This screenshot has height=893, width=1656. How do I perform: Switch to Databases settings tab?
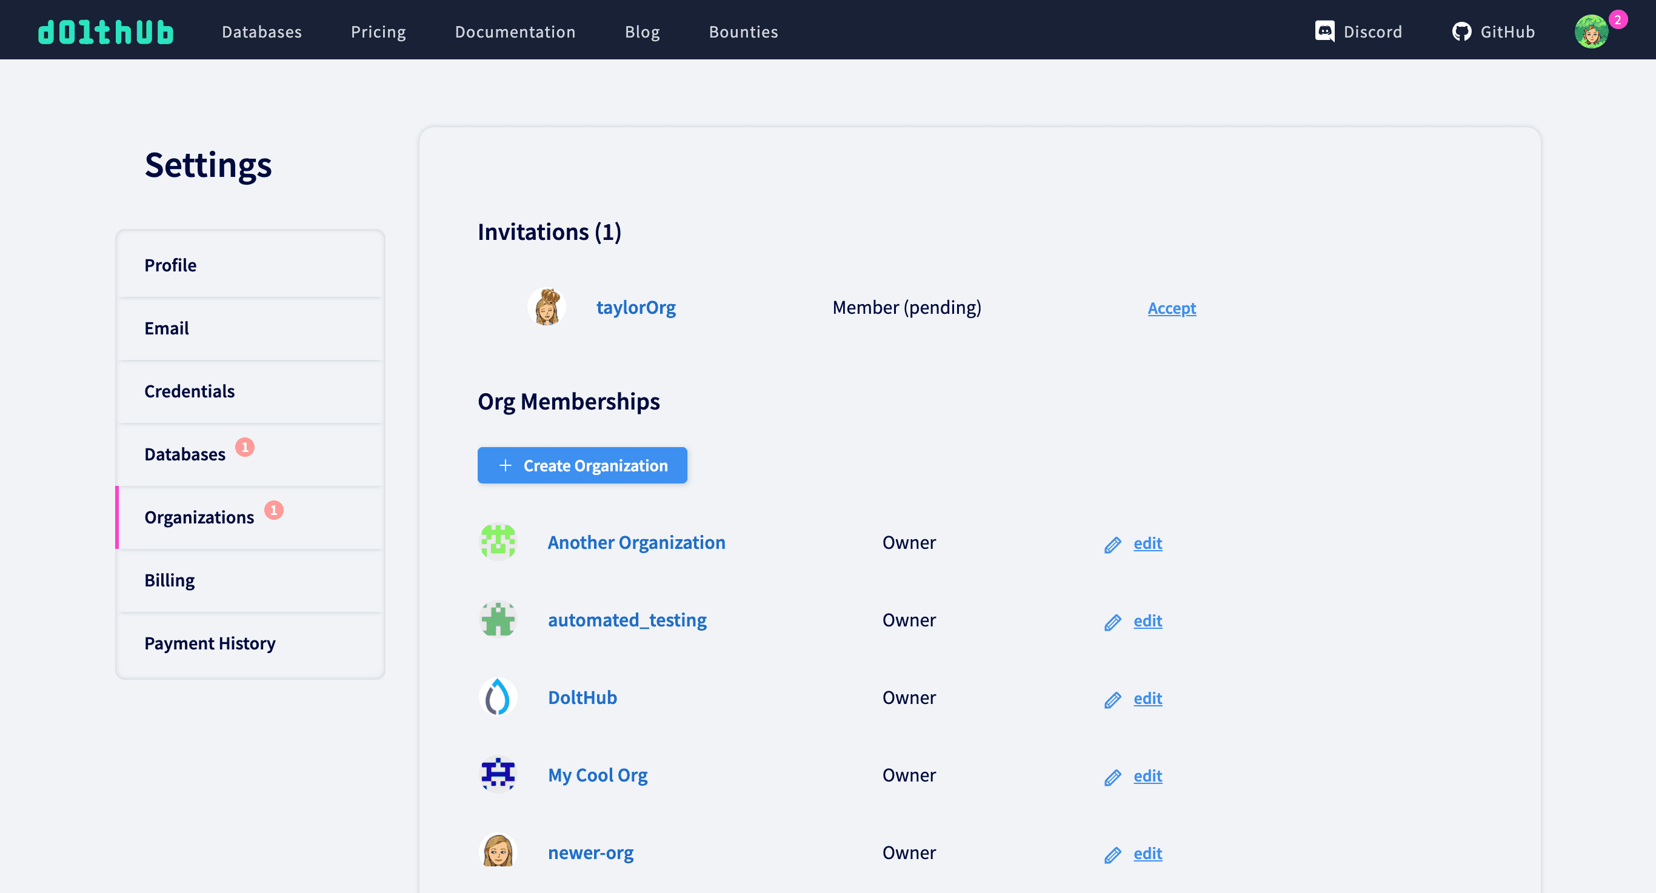coord(250,454)
